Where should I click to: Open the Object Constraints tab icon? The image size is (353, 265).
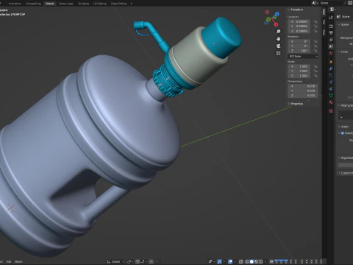coord(331,88)
